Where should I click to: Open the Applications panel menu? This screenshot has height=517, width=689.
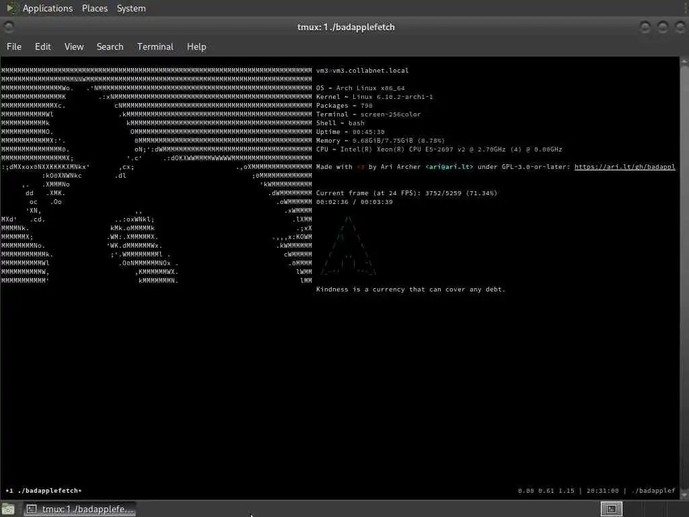point(48,8)
